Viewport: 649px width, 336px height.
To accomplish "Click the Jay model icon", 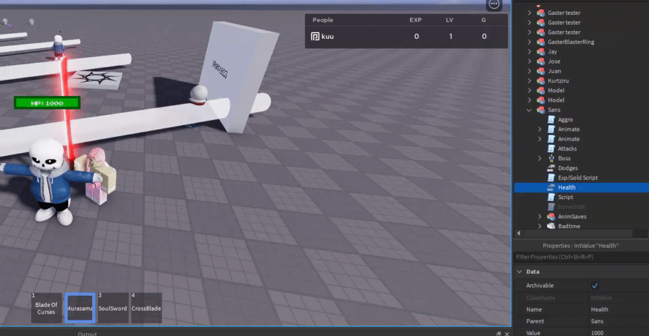I will (x=541, y=52).
